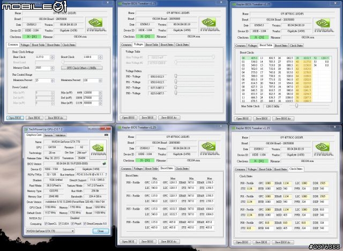Open Clock States tab in the Boost States window
Viewport: 343px width, 251px height.
182,168
